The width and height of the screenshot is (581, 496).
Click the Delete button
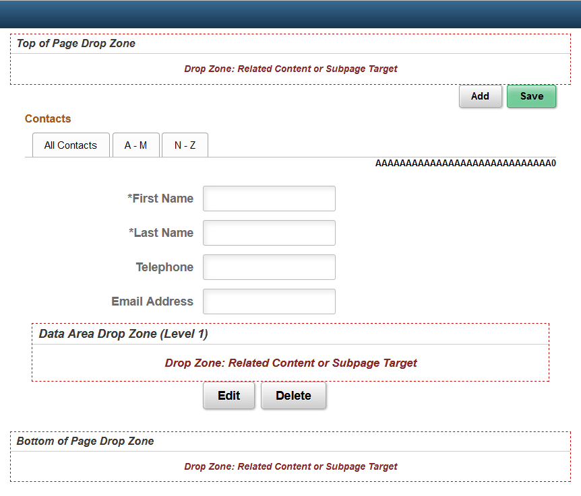tap(293, 395)
